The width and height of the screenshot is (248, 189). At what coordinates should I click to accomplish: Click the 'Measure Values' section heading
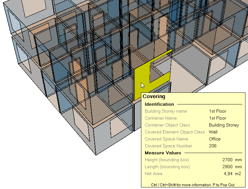[163, 153]
